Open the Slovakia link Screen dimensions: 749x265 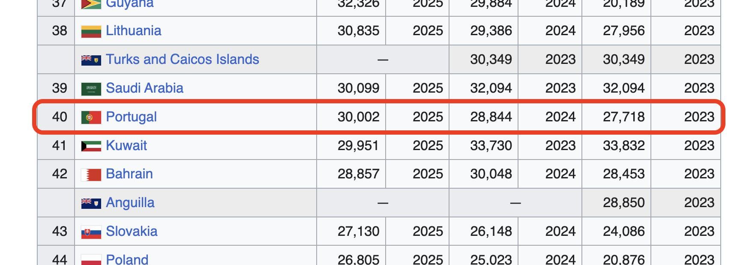pyautogui.click(x=132, y=231)
